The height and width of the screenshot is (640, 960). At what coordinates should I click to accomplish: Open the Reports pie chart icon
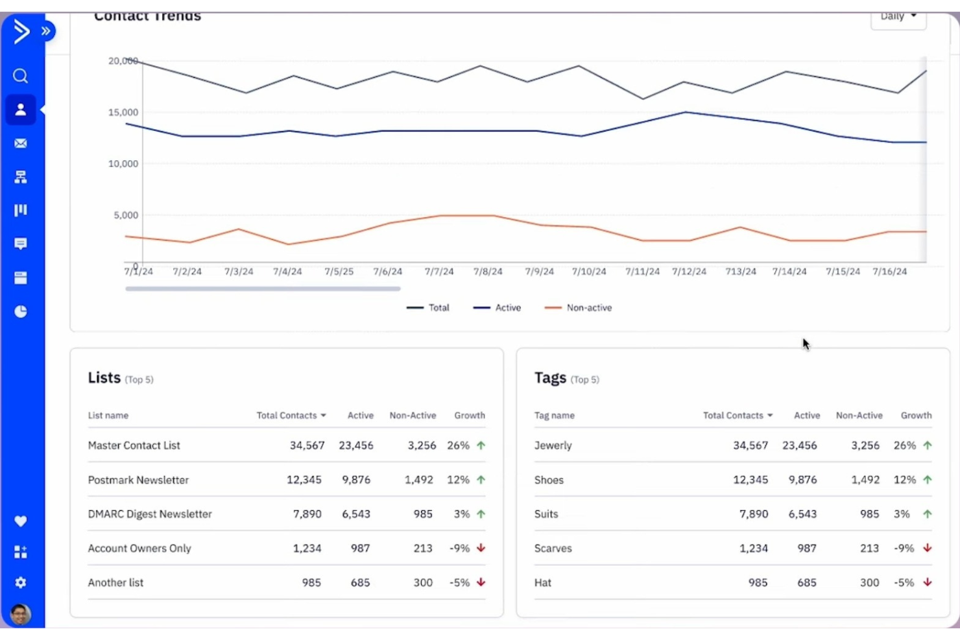pyautogui.click(x=20, y=311)
